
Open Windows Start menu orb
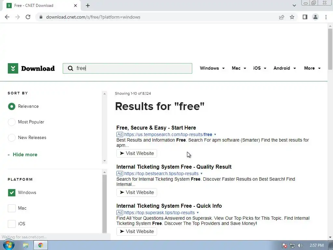[8, 245]
